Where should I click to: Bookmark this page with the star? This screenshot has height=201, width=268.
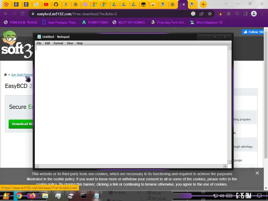pos(210,14)
